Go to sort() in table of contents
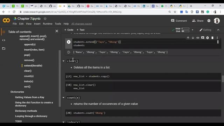 pyautogui.click(x=27, y=87)
